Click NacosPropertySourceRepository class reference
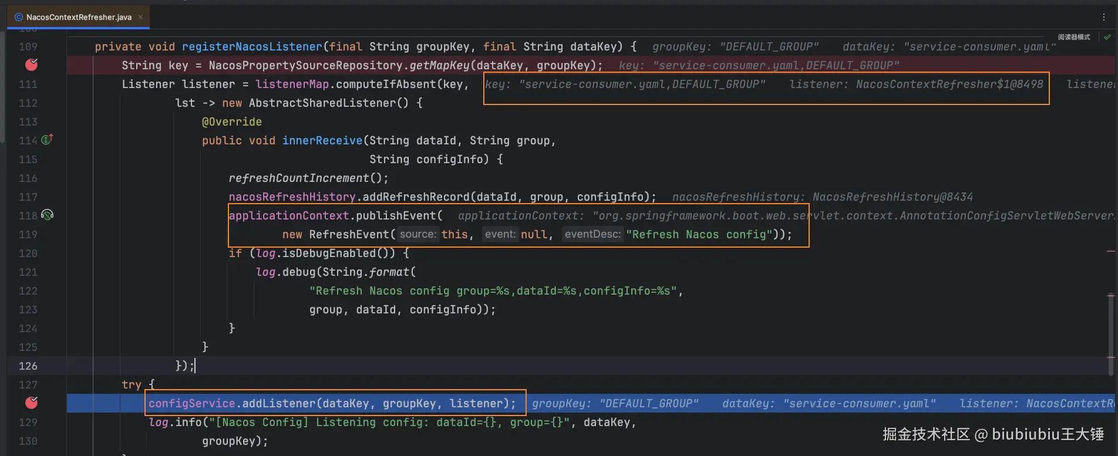Screen dimensions: 1118x456 [x=305, y=65]
